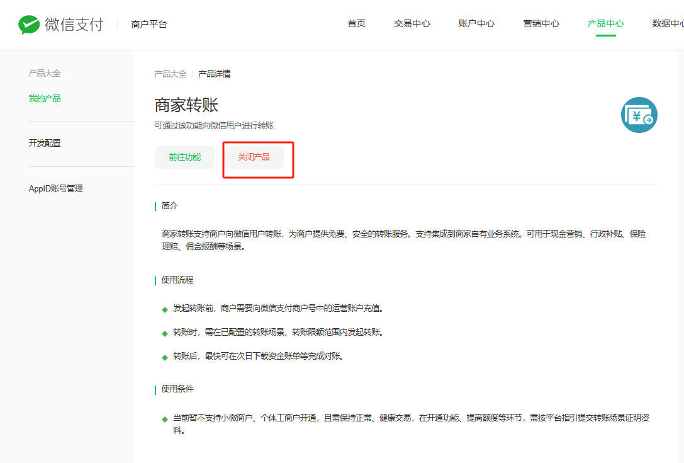Viewport: 684px width, 463px height.
Task: Click the 使用流程 section heading
Action: (177, 280)
